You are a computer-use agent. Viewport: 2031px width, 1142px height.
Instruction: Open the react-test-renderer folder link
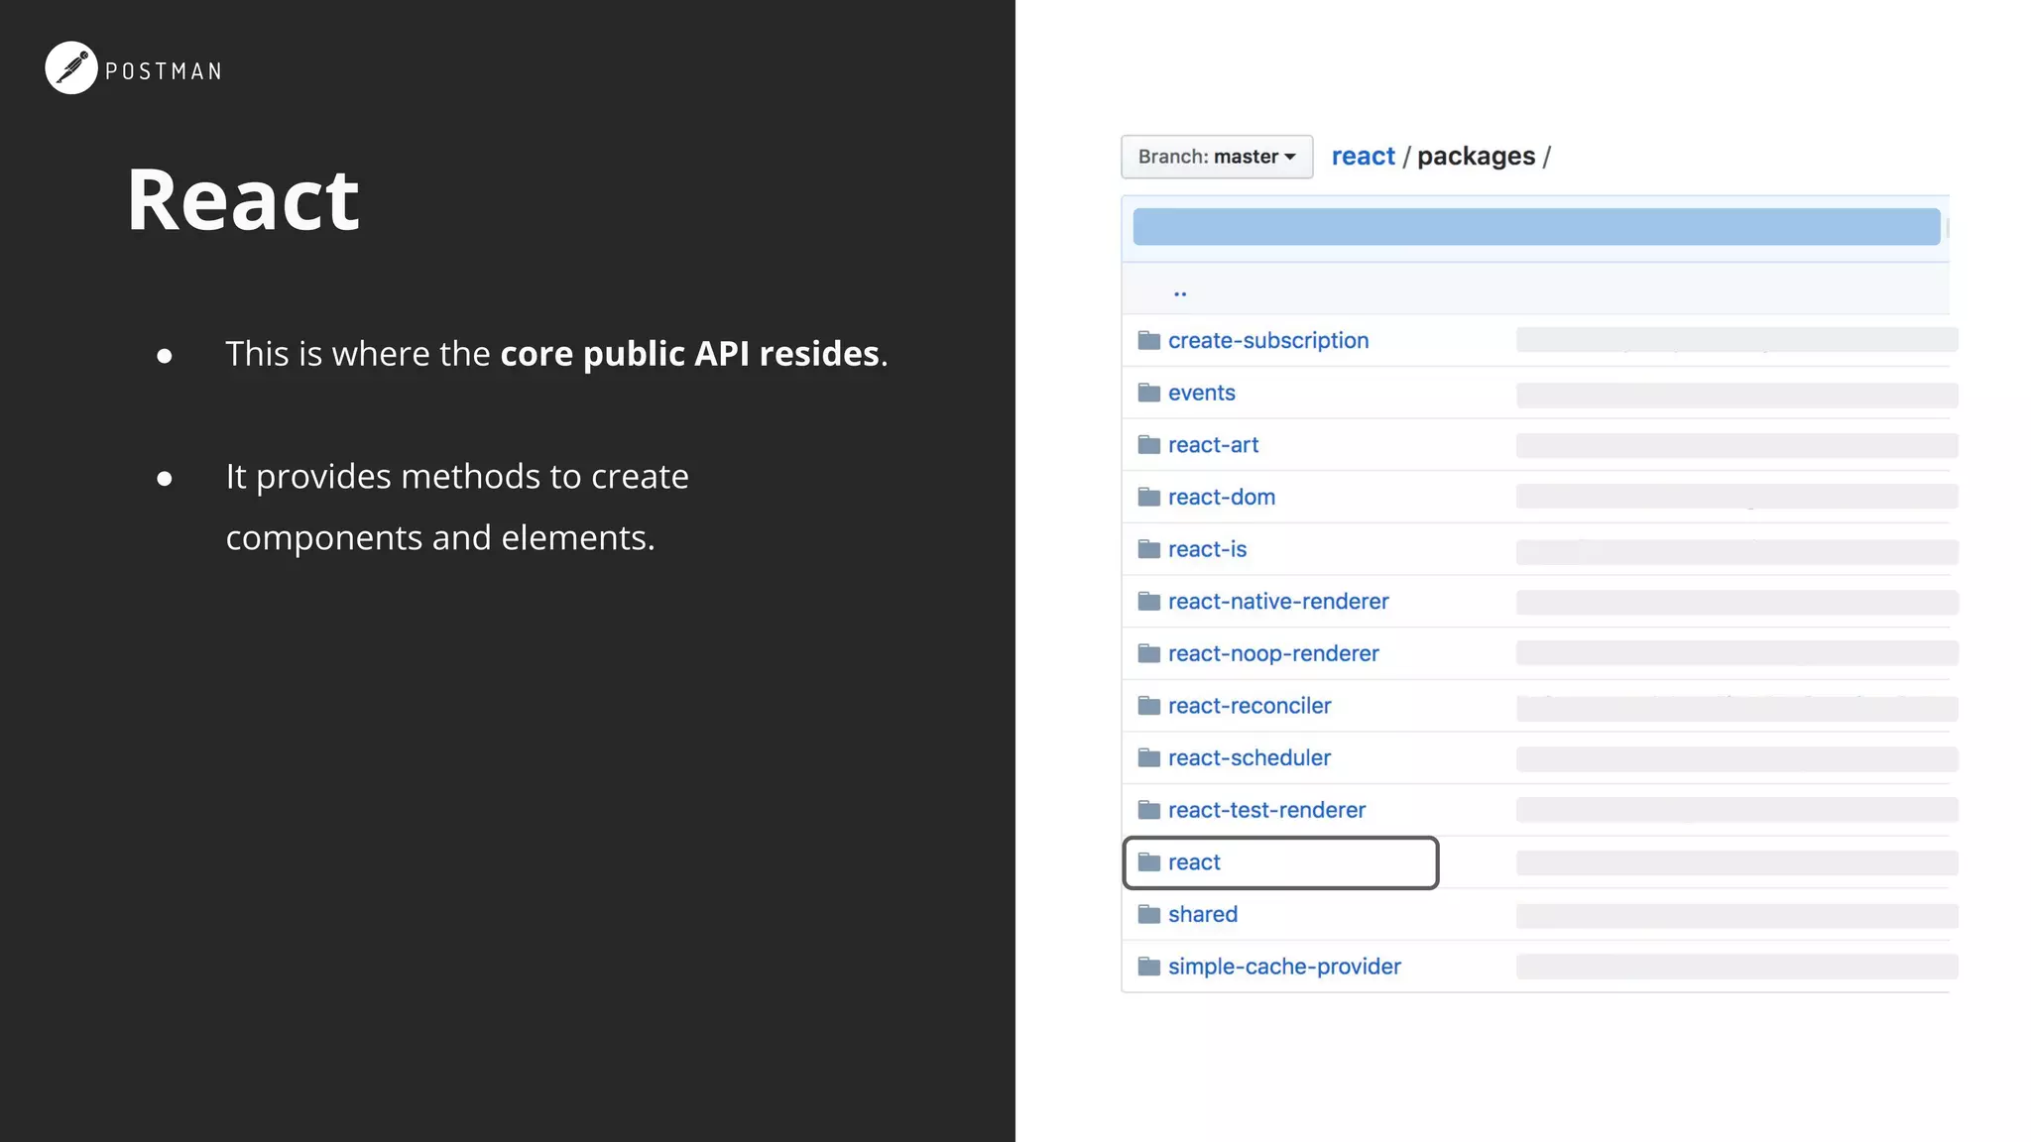pos(1266,810)
